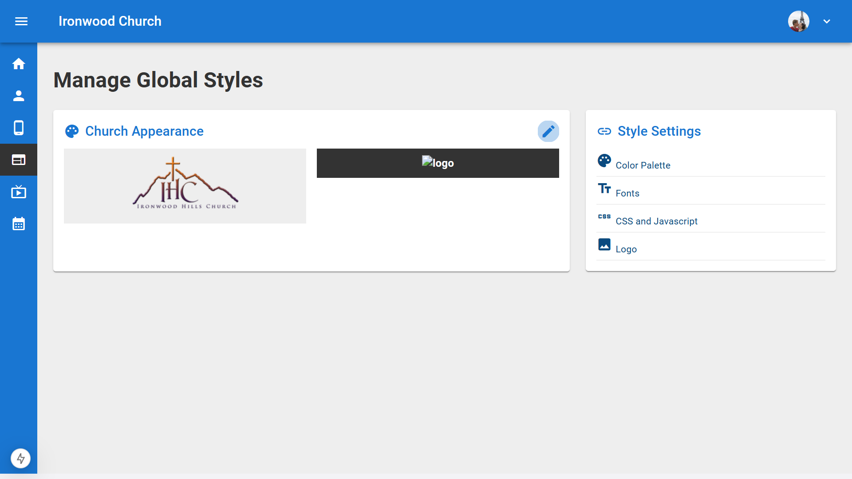The width and height of the screenshot is (852, 479).
Task: Expand the user account dropdown arrow
Action: [826, 21]
